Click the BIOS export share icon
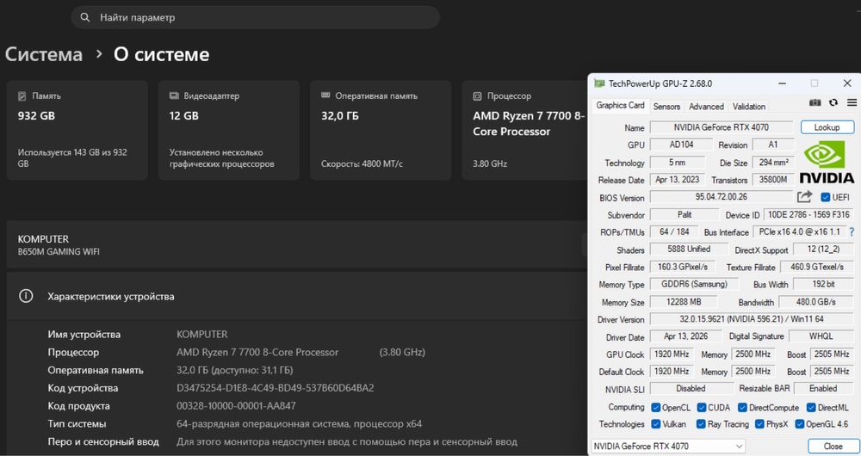The height and width of the screenshot is (456, 861). tap(804, 196)
